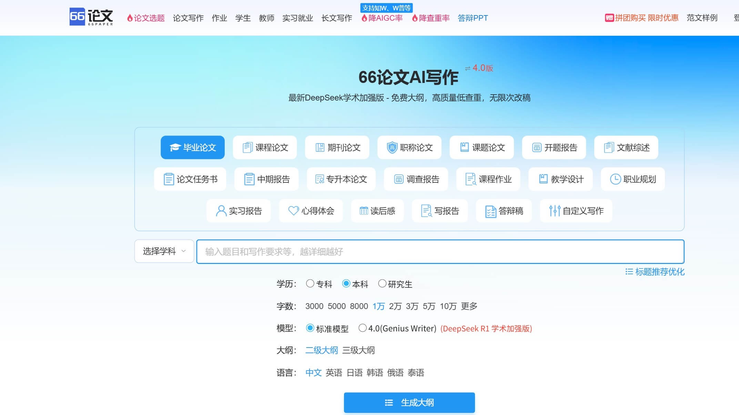Click the 生成大纲 button
This screenshot has width=739, height=415.
click(x=409, y=402)
